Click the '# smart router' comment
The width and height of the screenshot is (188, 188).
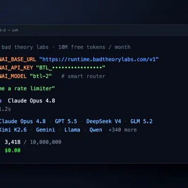click(x=83, y=76)
